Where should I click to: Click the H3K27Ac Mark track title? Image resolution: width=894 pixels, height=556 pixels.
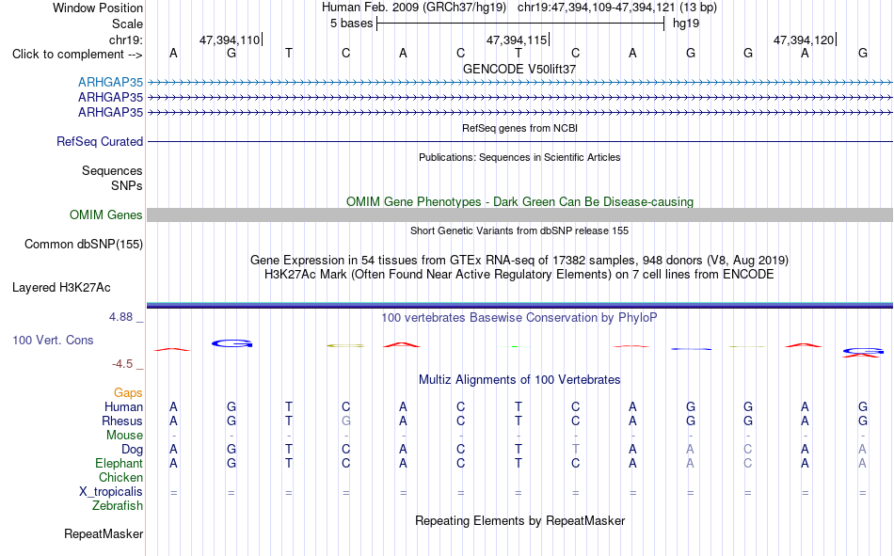519,275
